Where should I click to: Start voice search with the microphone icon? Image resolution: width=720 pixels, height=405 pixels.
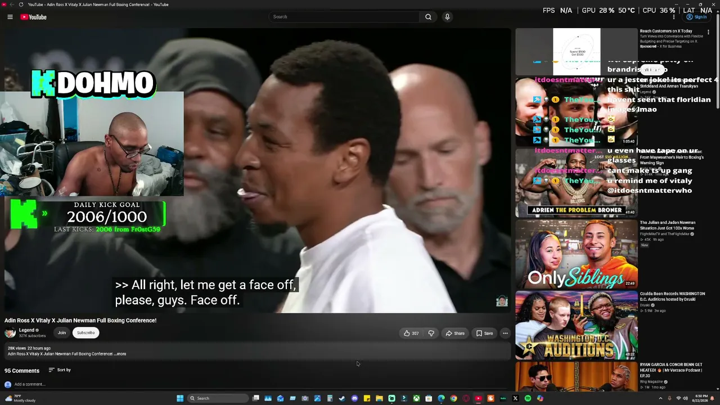pyautogui.click(x=447, y=17)
